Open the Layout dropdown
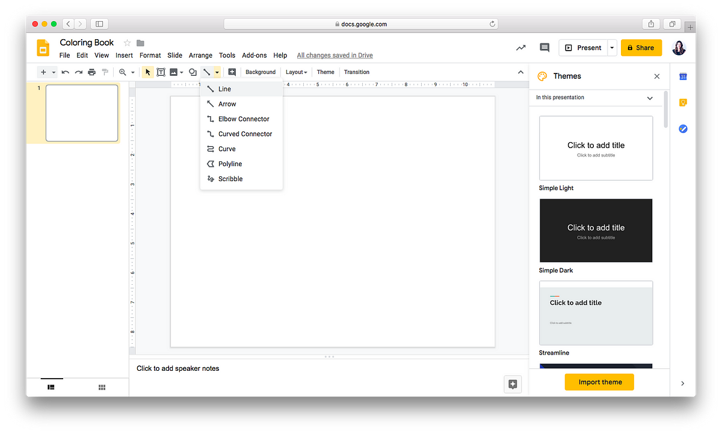 296,72
